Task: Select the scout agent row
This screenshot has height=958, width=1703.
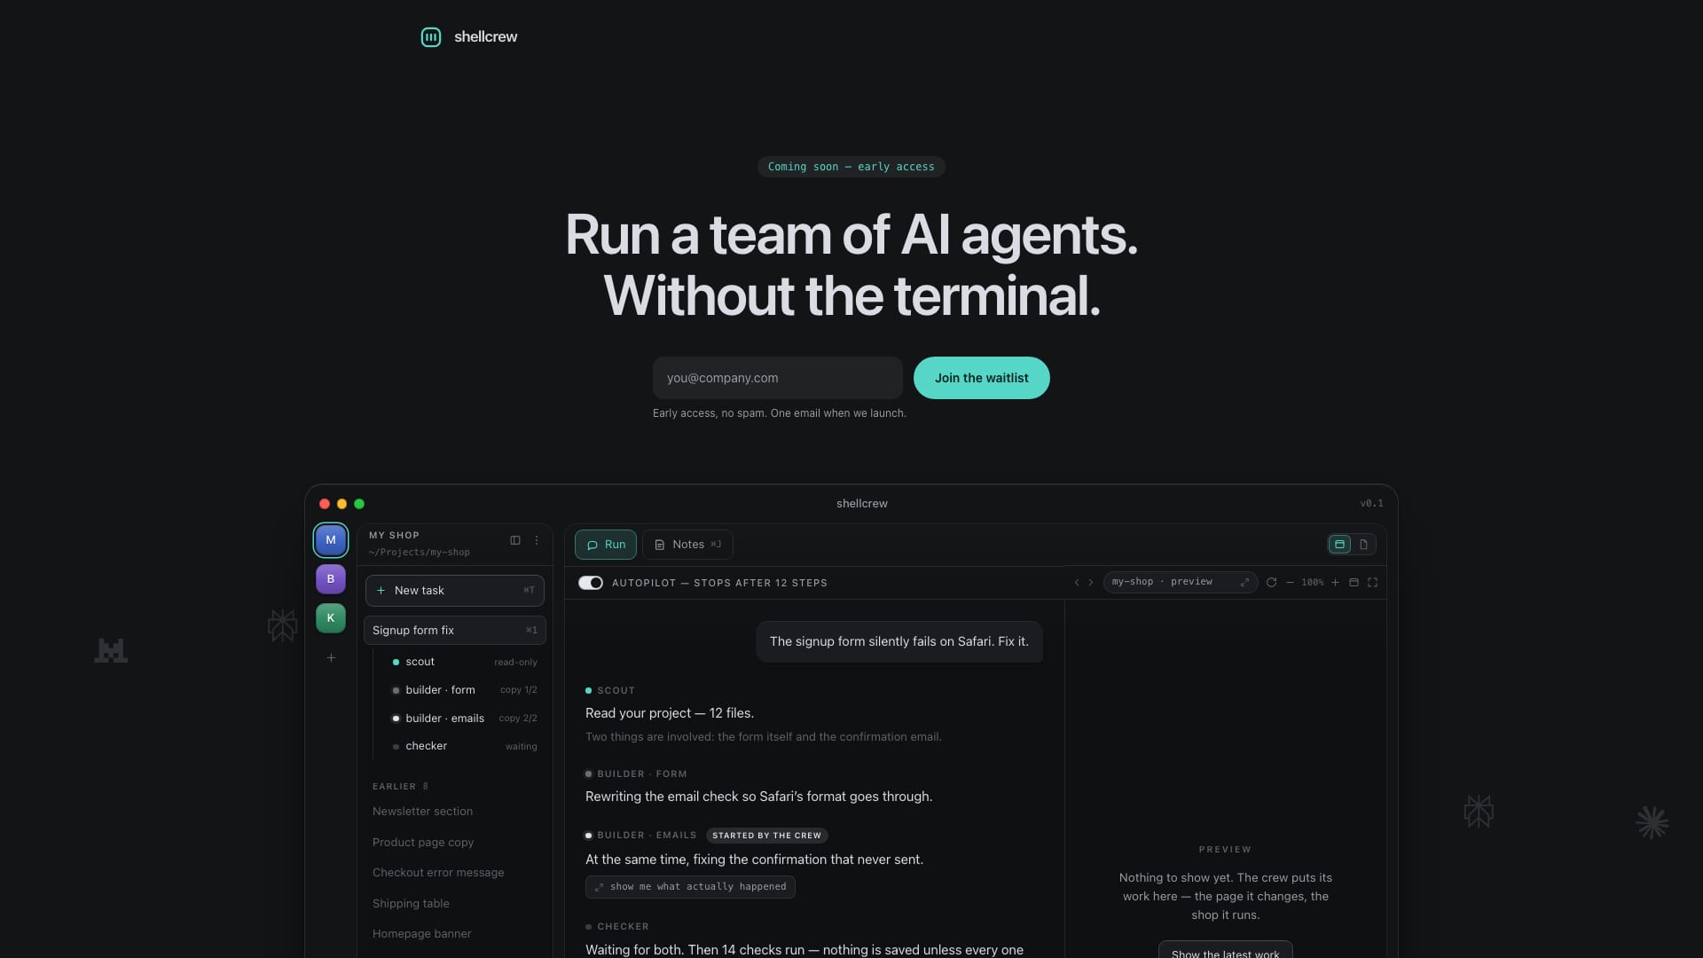Action: coord(464,662)
